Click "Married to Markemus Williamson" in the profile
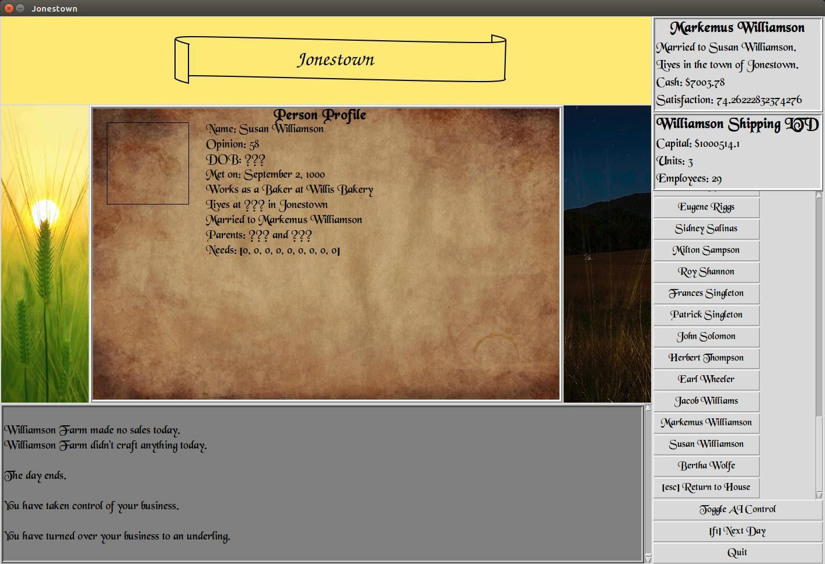Image resolution: width=825 pixels, height=564 pixels. coord(284,220)
